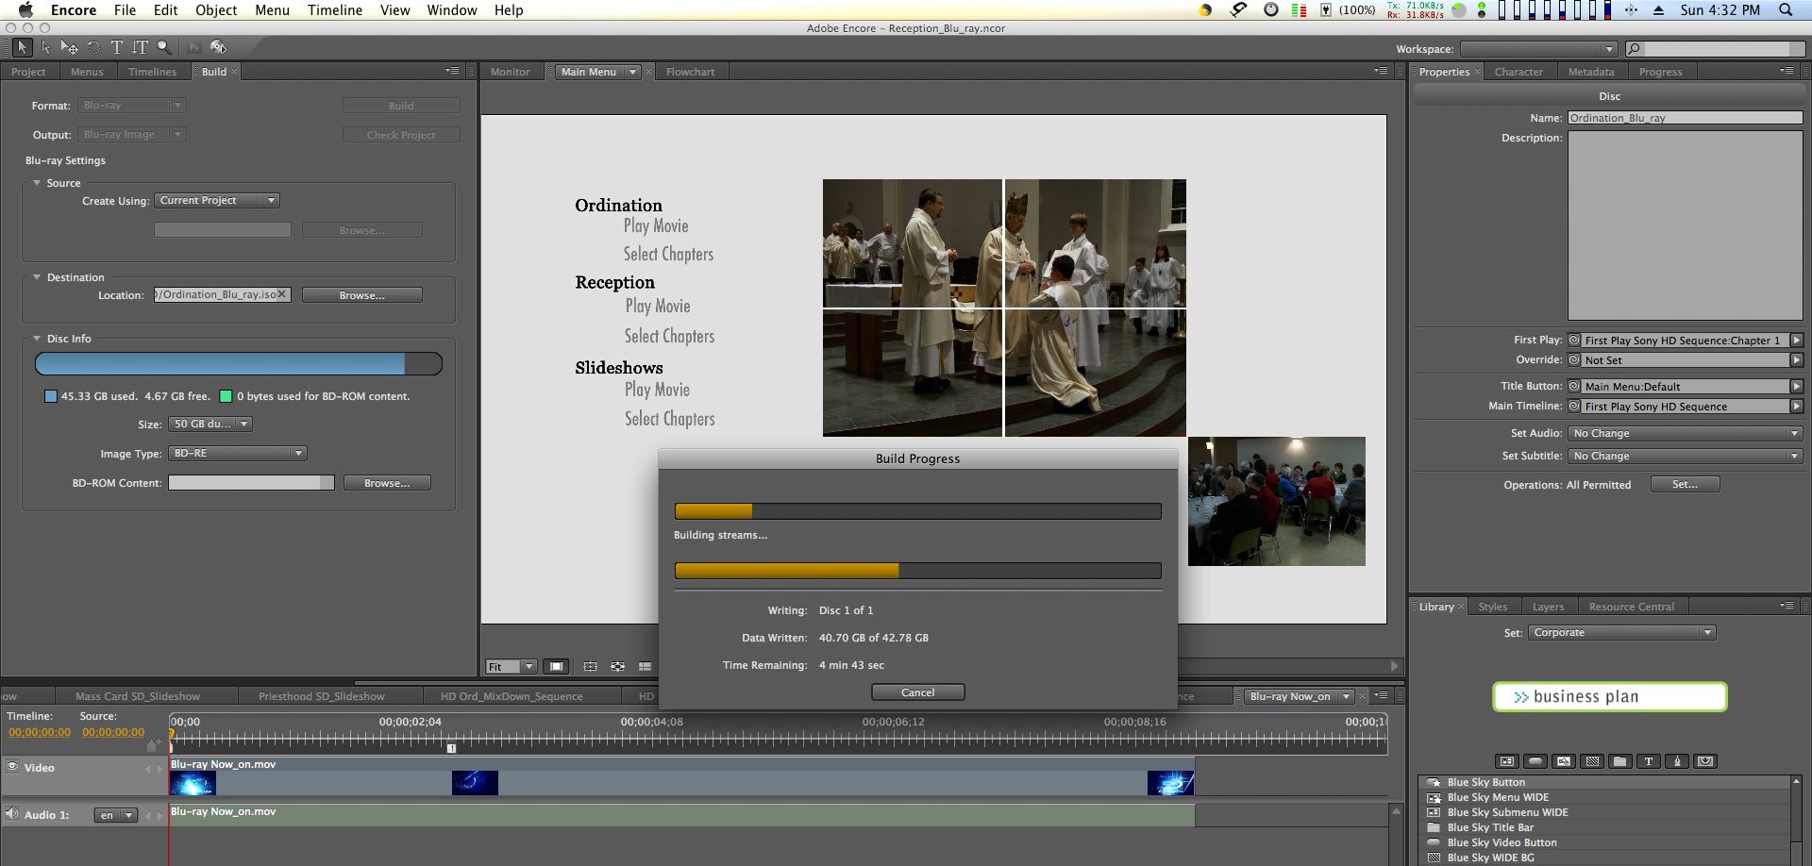Toggle display of buttons in Library
Image resolution: width=1812 pixels, height=866 pixels.
1535,761
